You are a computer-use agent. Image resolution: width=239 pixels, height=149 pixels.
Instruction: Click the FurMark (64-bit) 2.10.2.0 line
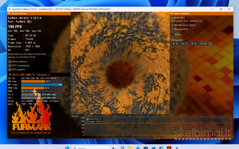pos(25,18)
